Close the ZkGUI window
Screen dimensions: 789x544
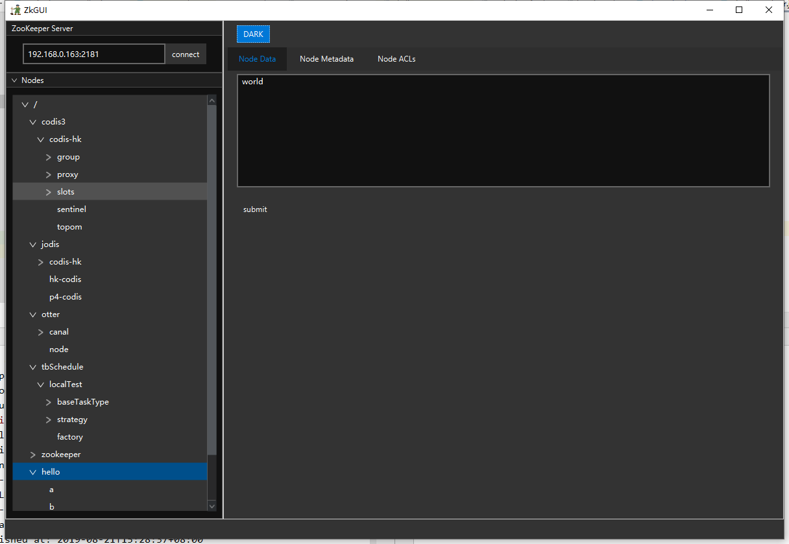pos(769,10)
